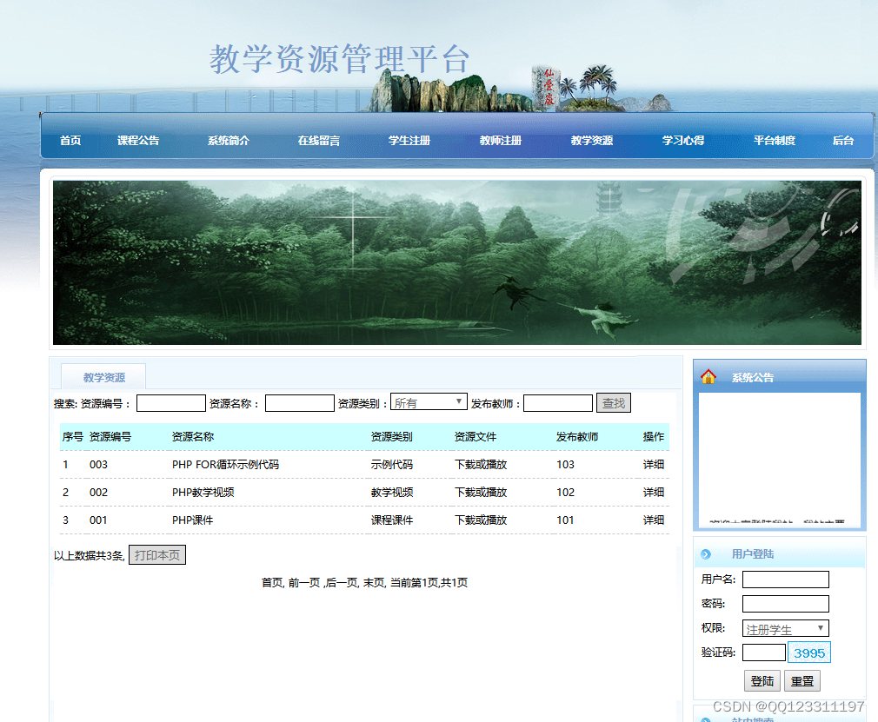Focus the 密码 input field
Image resolution: width=878 pixels, height=722 pixels.
[785, 604]
